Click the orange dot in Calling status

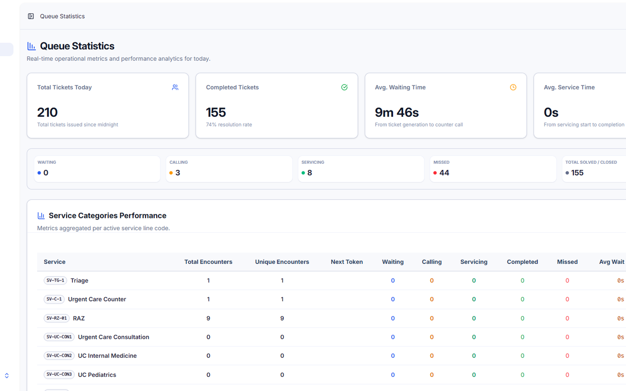[x=171, y=173]
